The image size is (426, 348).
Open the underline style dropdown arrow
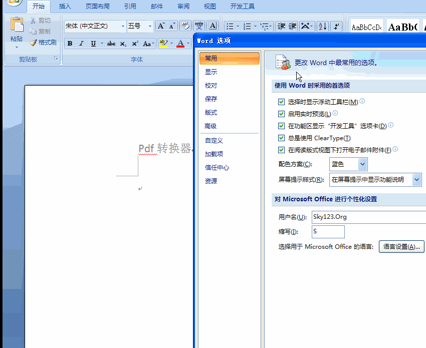click(x=102, y=44)
